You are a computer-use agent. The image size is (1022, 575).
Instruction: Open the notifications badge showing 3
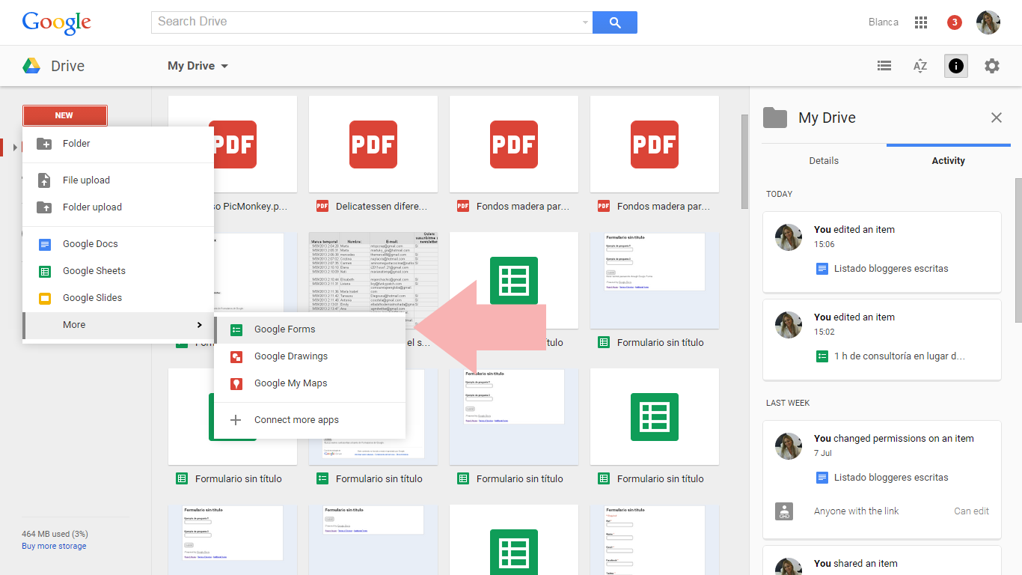pos(955,22)
